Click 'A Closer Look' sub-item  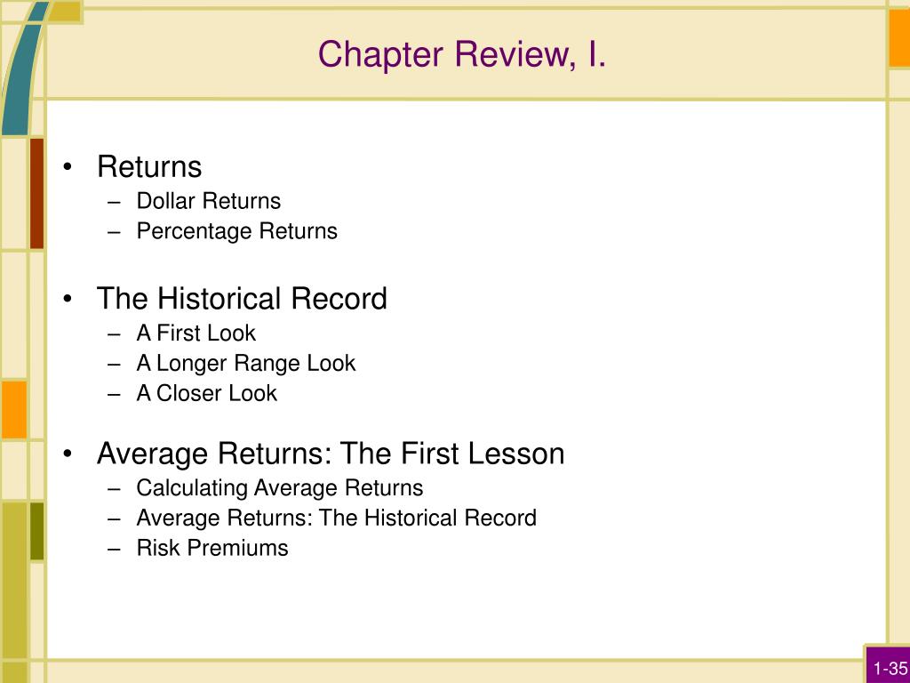(206, 393)
